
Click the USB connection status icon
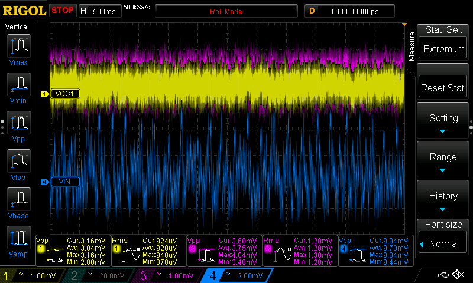click(443, 274)
